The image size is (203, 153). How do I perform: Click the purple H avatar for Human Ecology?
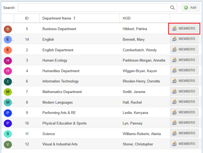(8, 61)
